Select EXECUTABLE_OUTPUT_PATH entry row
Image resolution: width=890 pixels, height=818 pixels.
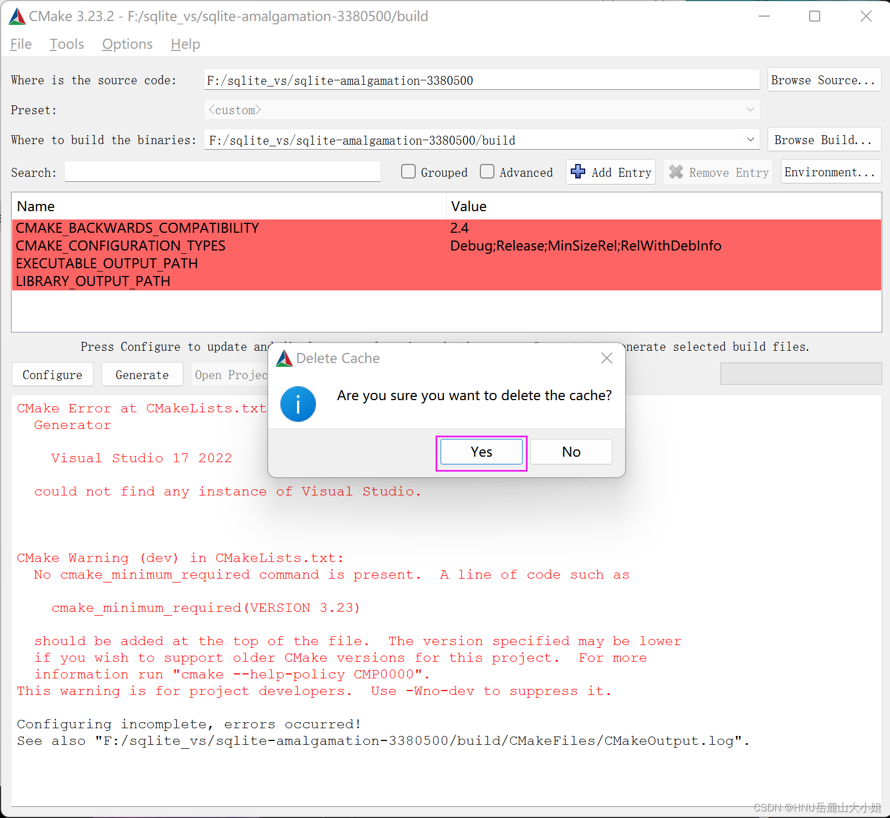point(446,264)
